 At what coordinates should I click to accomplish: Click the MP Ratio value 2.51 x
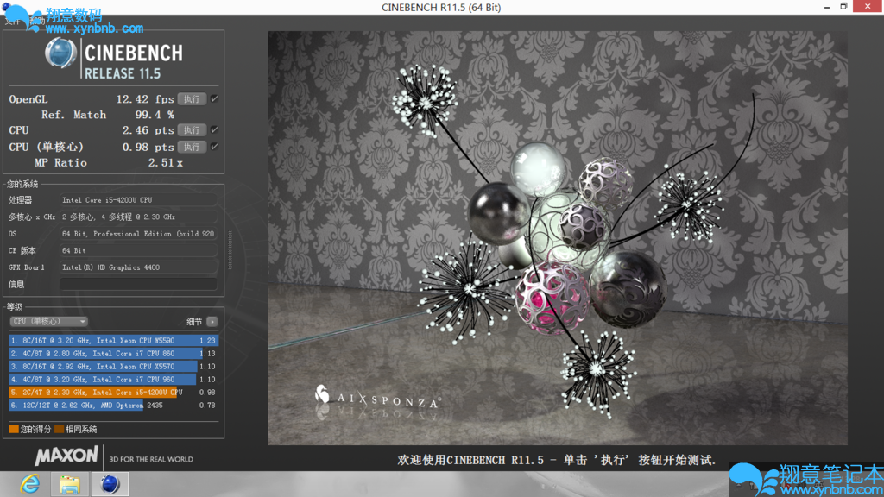pos(165,163)
